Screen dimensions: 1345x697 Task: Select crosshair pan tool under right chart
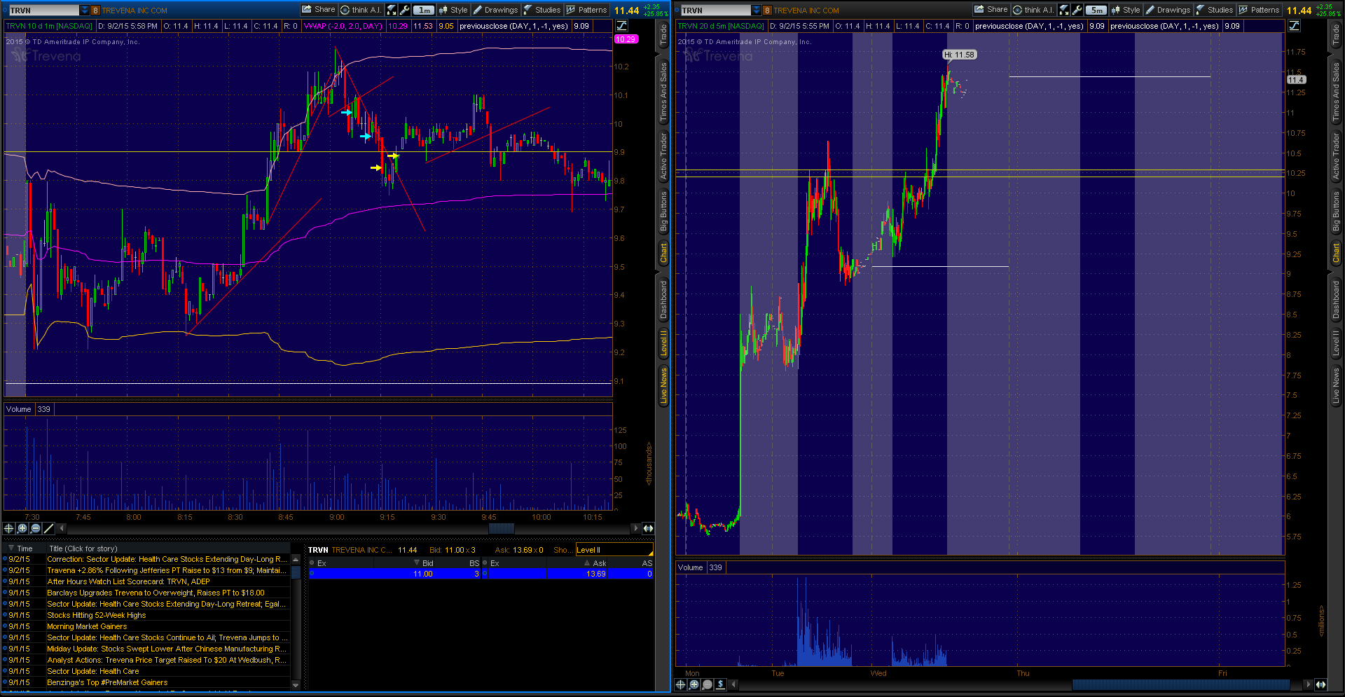click(x=680, y=684)
